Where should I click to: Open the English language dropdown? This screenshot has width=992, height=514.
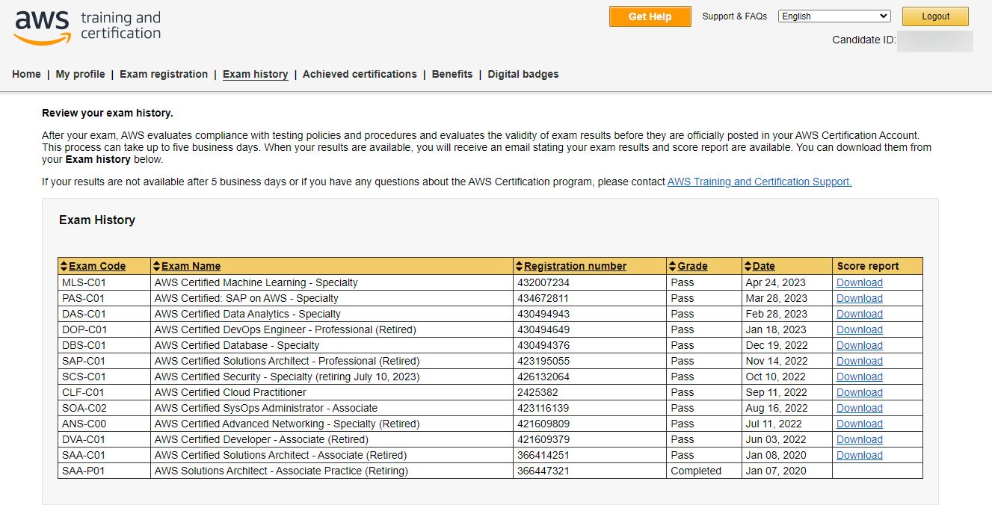pyautogui.click(x=834, y=15)
